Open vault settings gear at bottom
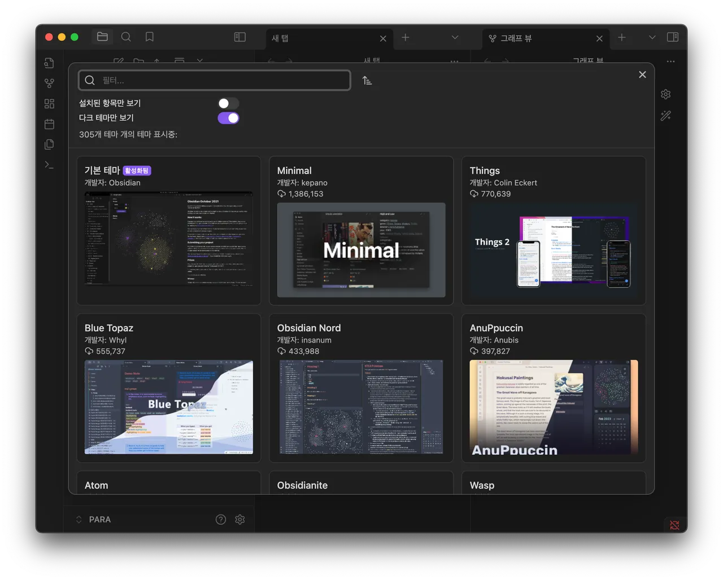This screenshot has height=580, width=723. tap(240, 520)
